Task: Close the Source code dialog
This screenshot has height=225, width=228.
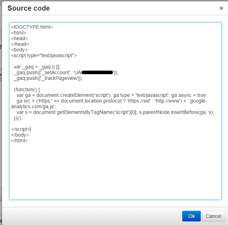Action: 221,8
